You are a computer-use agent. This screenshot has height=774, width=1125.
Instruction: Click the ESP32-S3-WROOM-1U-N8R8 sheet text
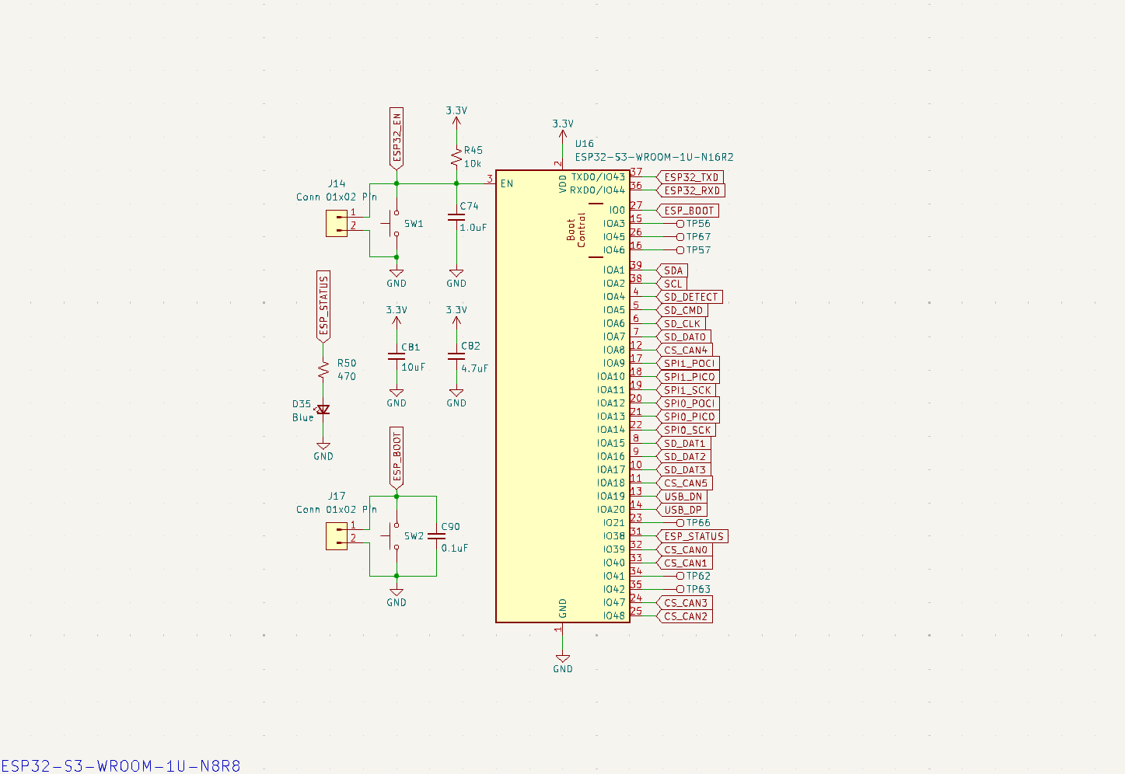[x=121, y=766]
